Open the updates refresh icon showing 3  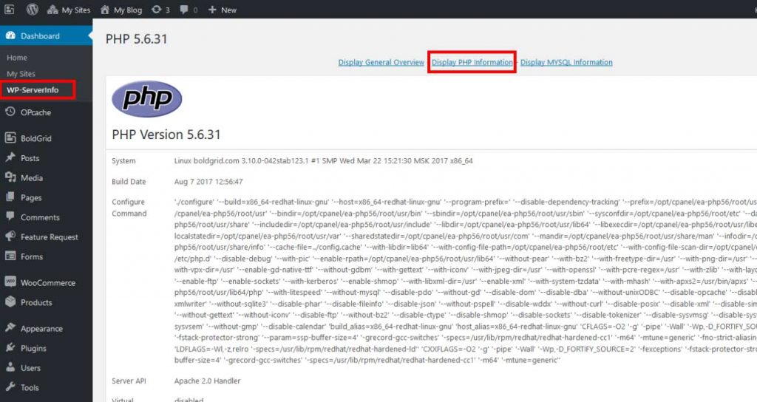(x=156, y=9)
